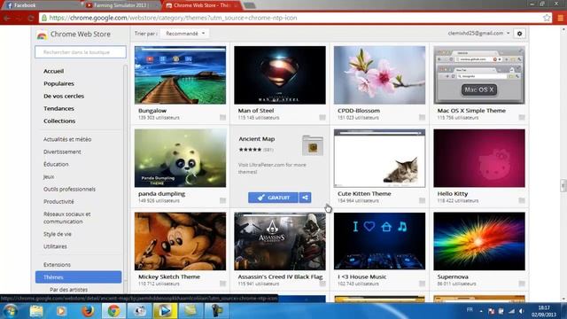Click the browser Forward arrow

click(19, 18)
